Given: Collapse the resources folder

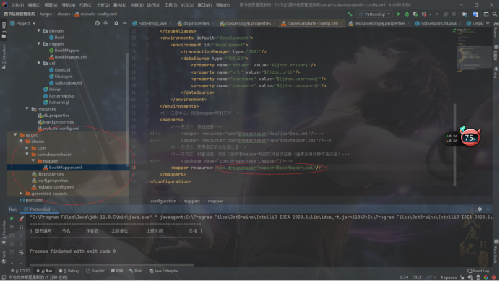Looking at the screenshot, I should pyautogui.click(x=27, y=109).
